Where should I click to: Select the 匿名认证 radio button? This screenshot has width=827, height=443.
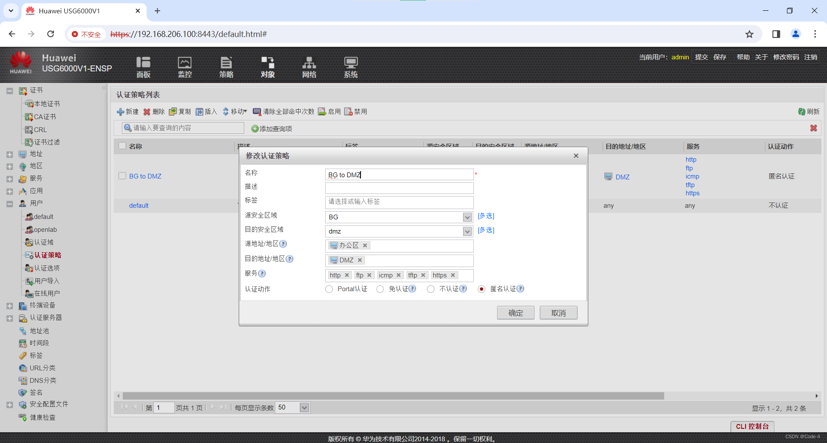(482, 289)
